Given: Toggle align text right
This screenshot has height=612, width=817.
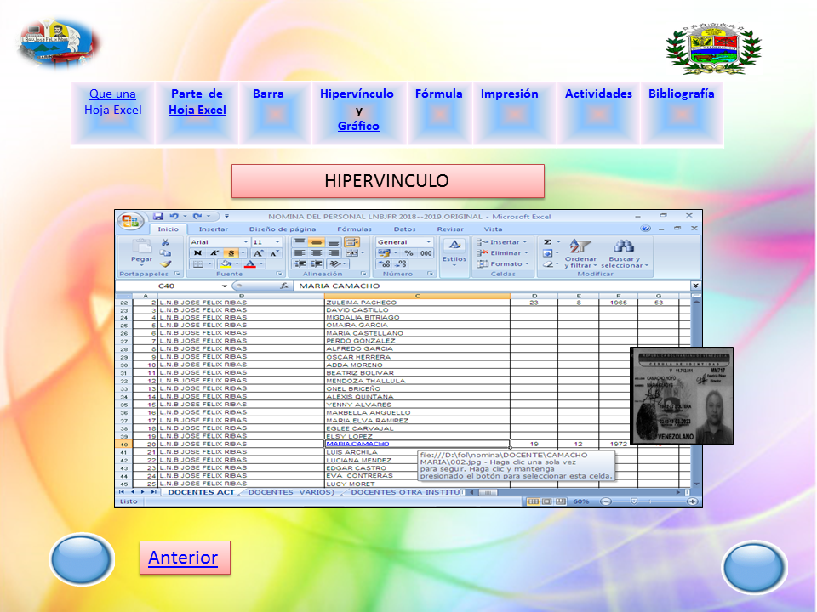Looking at the screenshot, I should tap(334, 253).
